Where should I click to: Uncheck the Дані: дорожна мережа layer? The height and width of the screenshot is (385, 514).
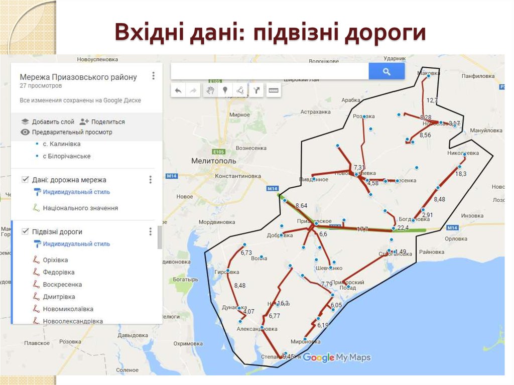(x=24, y=179)
